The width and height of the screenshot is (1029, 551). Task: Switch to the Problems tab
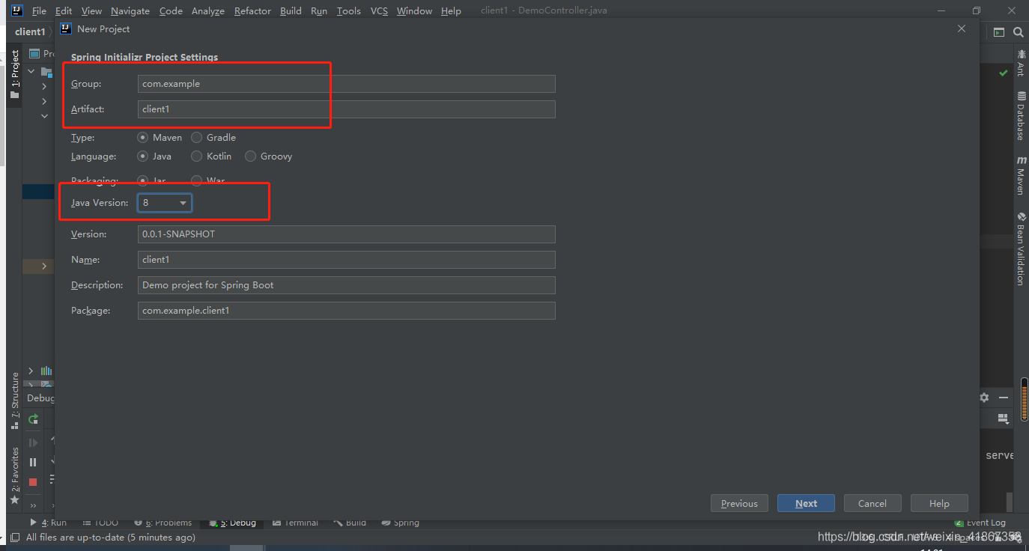click(163, 523)
